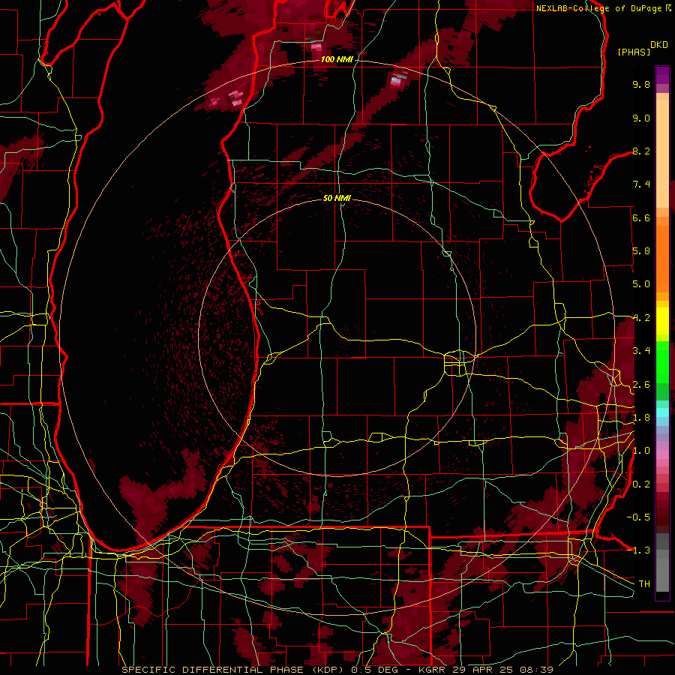Click the TH label at the scale bottom

[x=644, y=584]
